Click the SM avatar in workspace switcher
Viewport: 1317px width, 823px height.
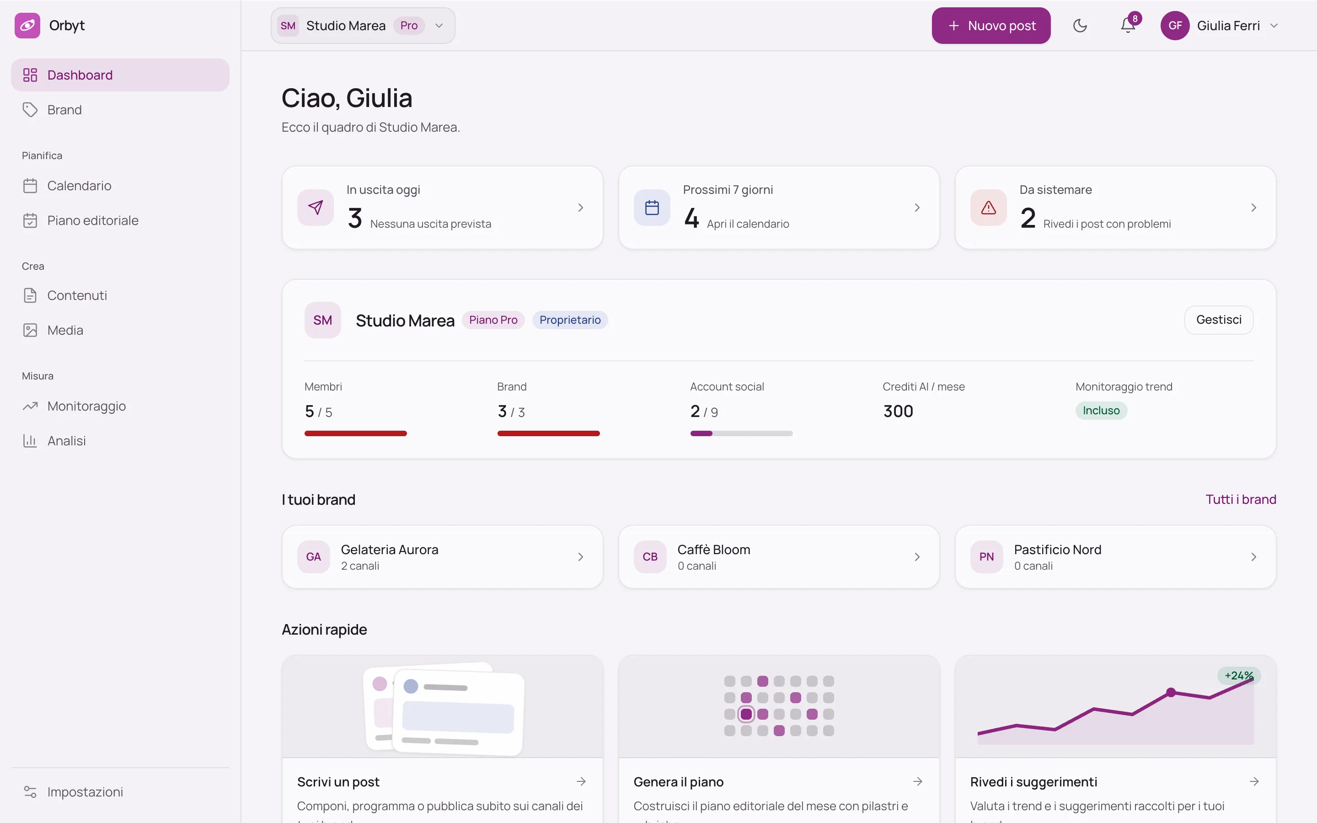(288, 26)
